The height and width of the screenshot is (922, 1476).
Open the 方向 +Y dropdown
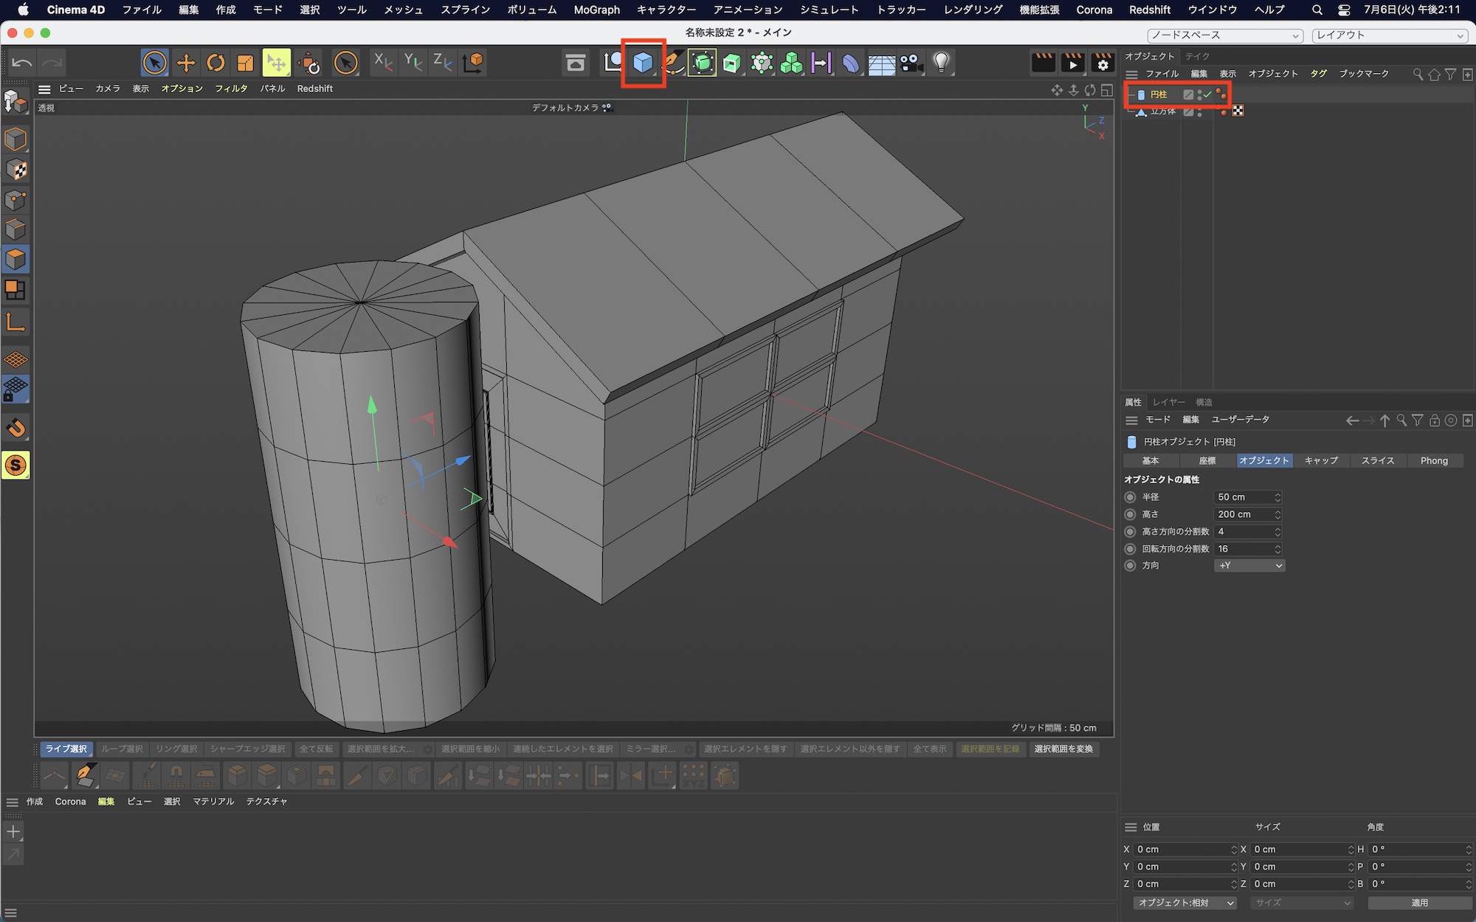click(1249, 566)
